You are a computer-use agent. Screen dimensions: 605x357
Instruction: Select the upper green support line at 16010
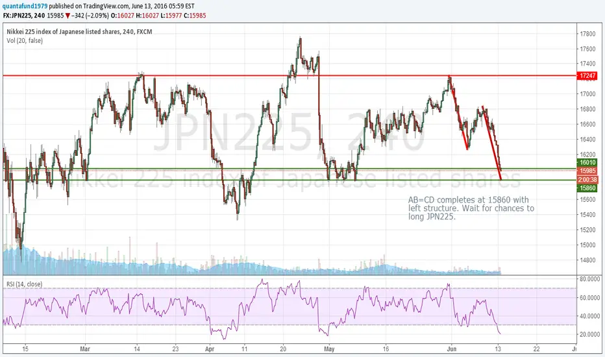click(290, 169)
